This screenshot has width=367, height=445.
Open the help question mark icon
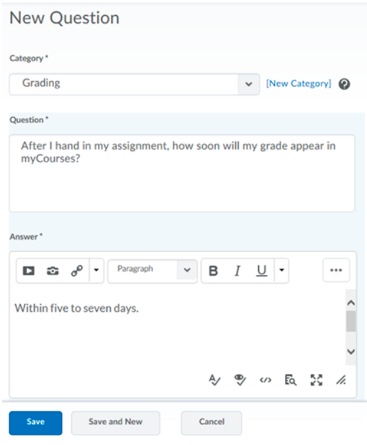click(x=345, y=84)
